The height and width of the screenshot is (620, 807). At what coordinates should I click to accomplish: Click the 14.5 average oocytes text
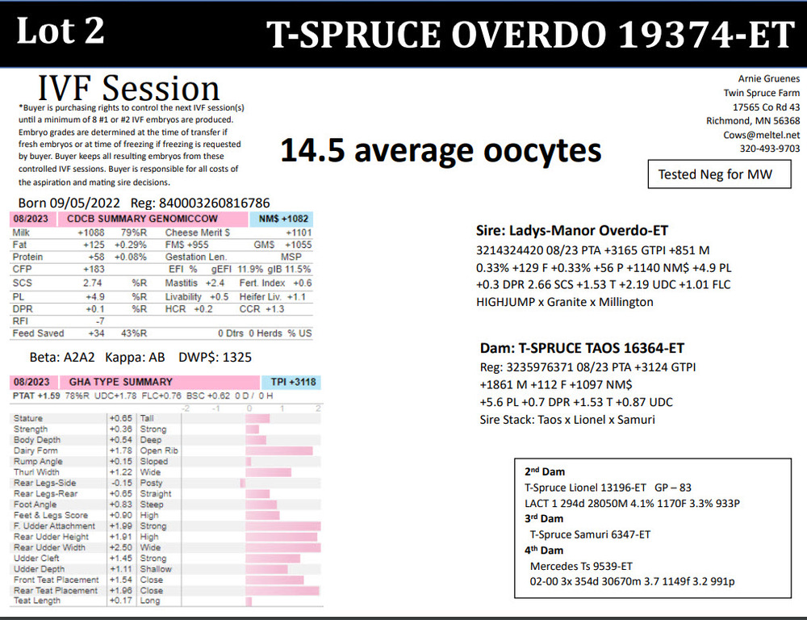[x=440, y=150]
